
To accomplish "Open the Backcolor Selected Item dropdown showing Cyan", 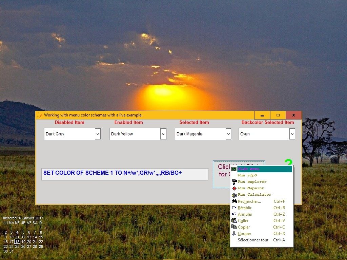I will 292,134.
